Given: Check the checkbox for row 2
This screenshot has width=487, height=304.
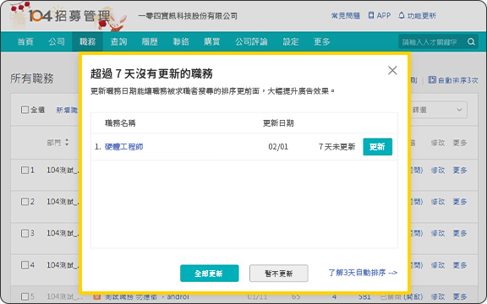Looking at the screenshot, I should click(x=25, y=202).
